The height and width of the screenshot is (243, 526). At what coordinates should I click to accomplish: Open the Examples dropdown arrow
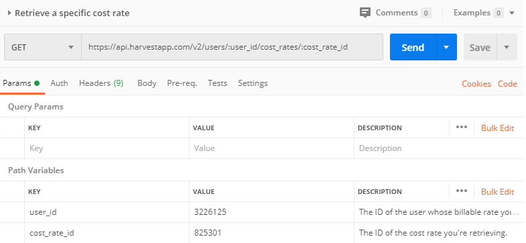(x=512, y=13)
